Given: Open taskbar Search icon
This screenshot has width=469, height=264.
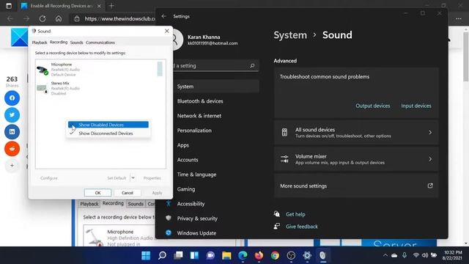Looking at the screenshot, I should pyautogui.click(x=162, y=255).
